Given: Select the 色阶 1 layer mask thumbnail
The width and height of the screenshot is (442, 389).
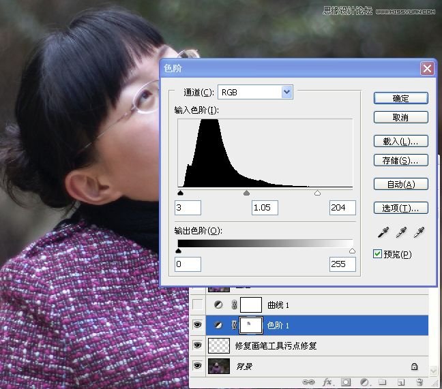Looking at the screenshot, I should click(x=251, y=326).
